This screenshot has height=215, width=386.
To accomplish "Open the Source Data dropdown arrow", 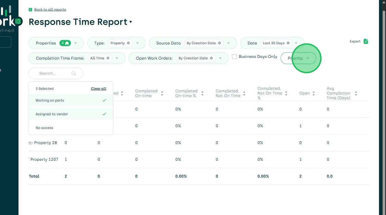I will (x=228, y=43).
